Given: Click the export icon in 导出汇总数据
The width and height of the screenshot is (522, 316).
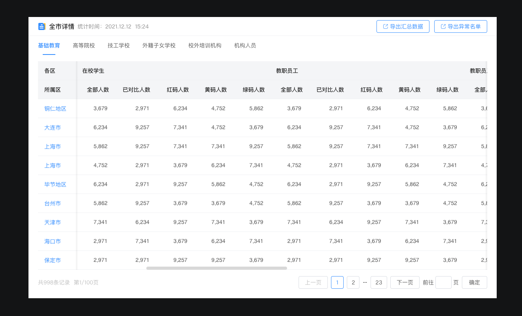Looking at the screenshot, I should [386, 26].
